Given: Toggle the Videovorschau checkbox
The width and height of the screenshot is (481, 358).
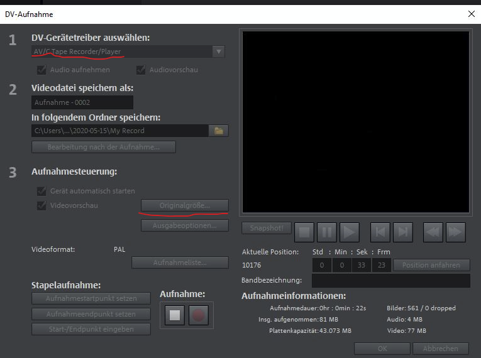Looking at the screenshot, I should click(x=41, y=205).
